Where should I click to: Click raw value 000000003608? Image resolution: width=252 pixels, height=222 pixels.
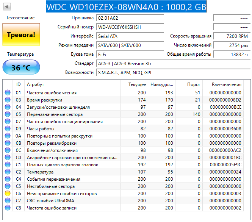[x=225, y=129]
